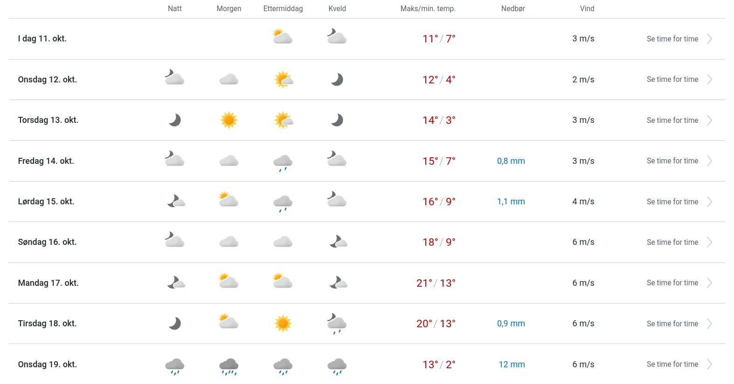Click the partly cloudy icon for I dag afternoon
This screenshot has height=384, width=734.
click(x=283, y=36)
